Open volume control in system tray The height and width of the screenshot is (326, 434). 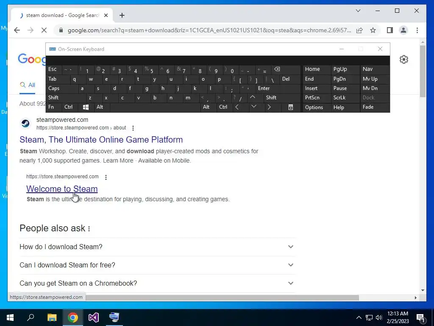coord(379,318)
